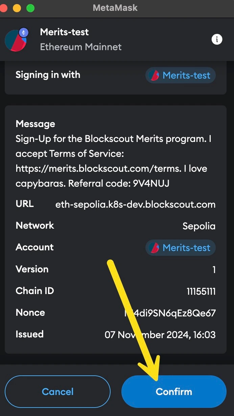Image resolution: width=234 pixels, height=416 pixels.
Task: Click the eth-sepolia.k8s-dev.blockscout.com URL value
Action: [135, 204]
